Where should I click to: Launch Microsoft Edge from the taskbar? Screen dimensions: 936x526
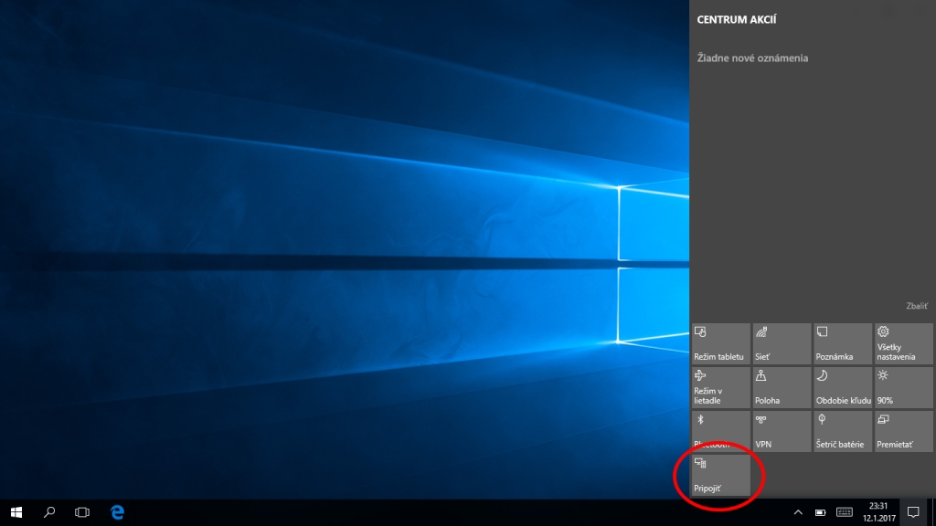tap(117, 512)
